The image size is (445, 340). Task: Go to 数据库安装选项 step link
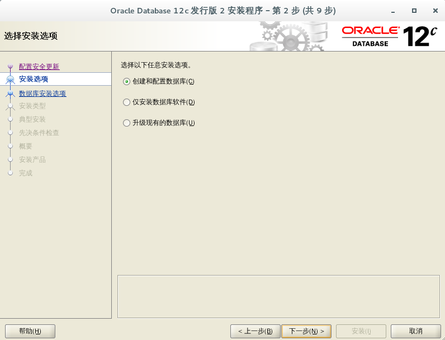[x=42, y=93]
